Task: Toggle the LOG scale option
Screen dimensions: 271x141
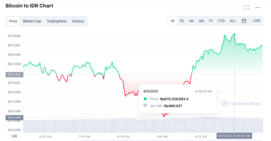Action: point(256,21)
